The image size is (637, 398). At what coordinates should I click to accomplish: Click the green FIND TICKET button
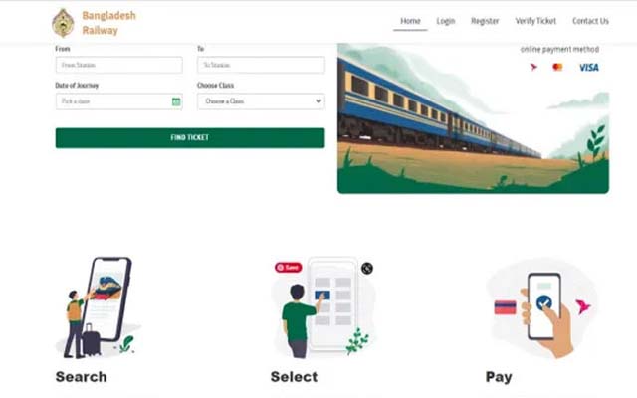click(190, 138)
